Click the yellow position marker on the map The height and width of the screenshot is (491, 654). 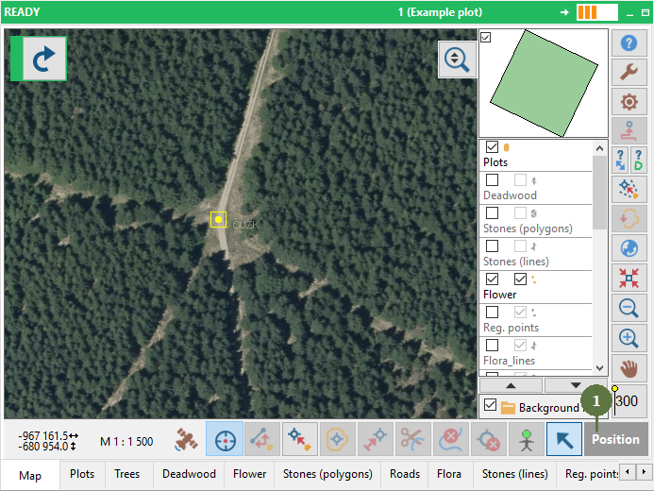pos(218,219)
